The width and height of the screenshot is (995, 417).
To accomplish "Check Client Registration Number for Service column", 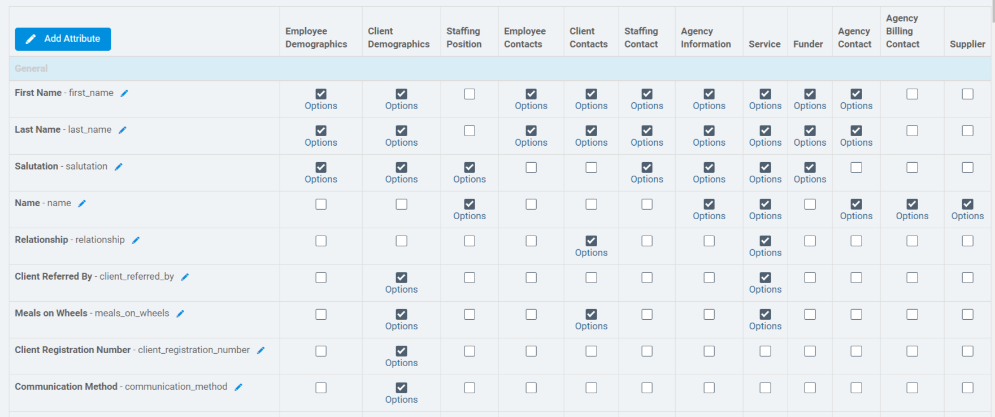I will tap(765, 351).
